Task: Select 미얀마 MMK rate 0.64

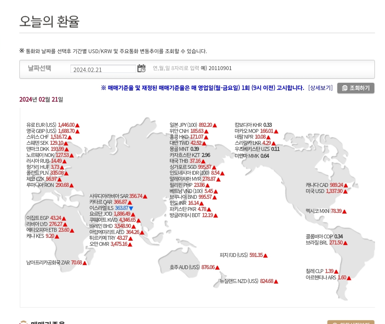Action: pyautogui.click(x=265, y=156)
